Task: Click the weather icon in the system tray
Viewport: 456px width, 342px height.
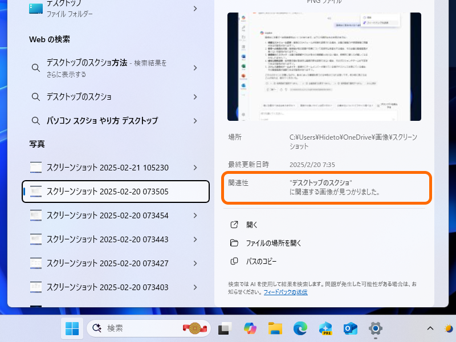Action: point(449,329)
